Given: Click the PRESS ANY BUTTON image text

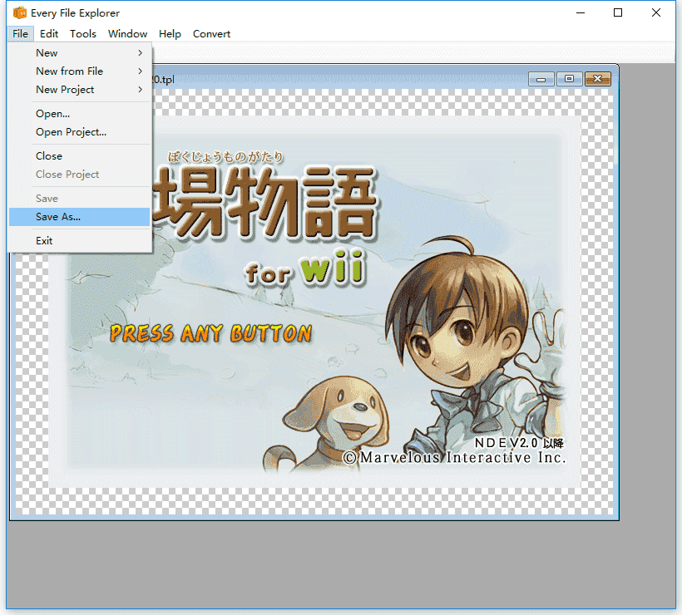Looking at the screenshot, I should (211, 334).
